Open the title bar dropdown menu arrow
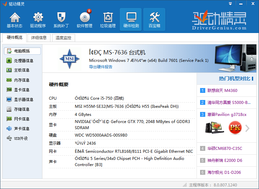 tap(230, 4)
